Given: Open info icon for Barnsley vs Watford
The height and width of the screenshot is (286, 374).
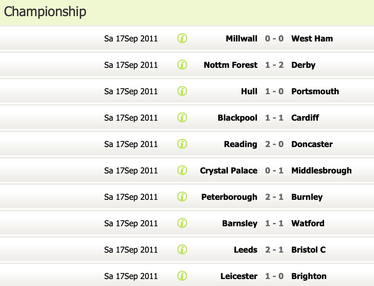Looking at the screenshot, I should [182, 223].
